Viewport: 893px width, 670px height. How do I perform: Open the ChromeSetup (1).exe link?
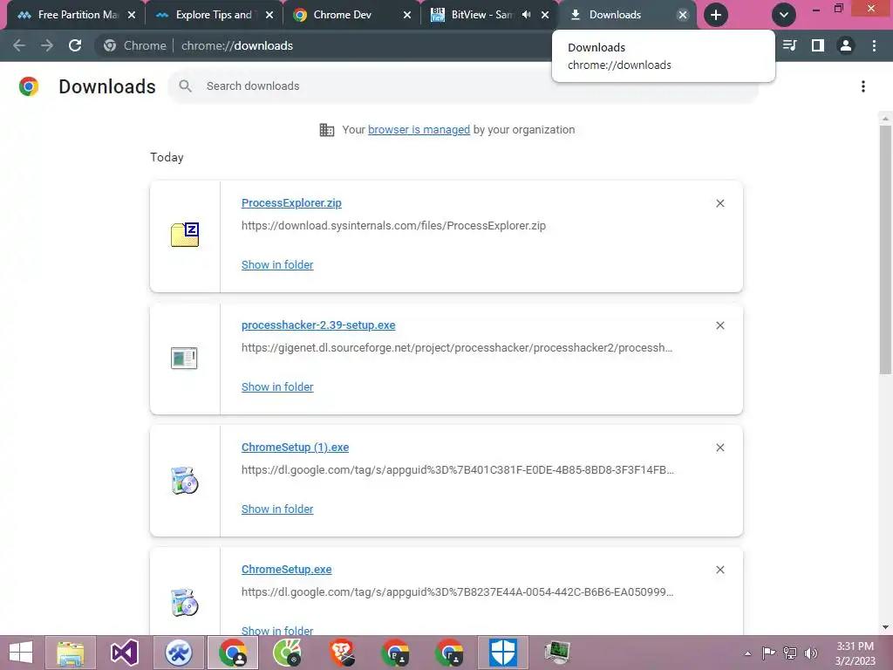pos(295,448)
